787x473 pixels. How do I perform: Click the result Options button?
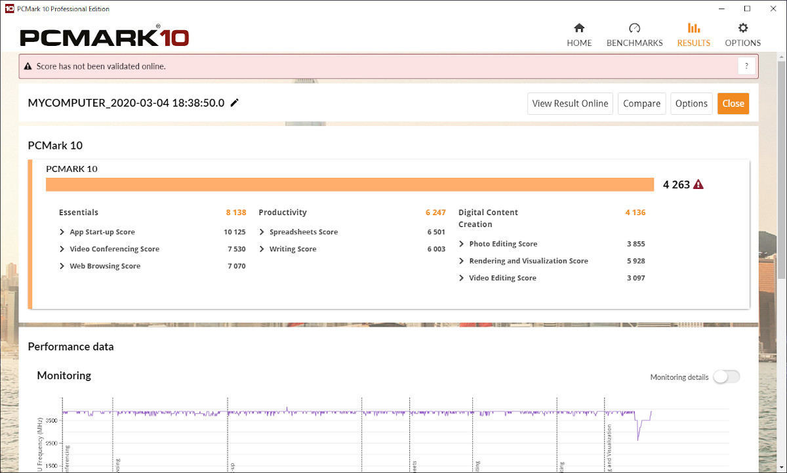[x=691, y=104]
